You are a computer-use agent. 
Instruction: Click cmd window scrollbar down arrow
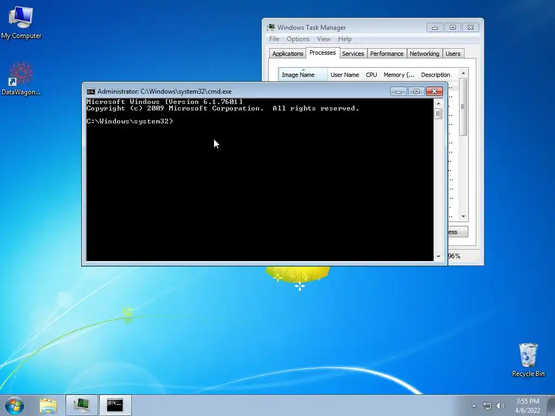438,256
